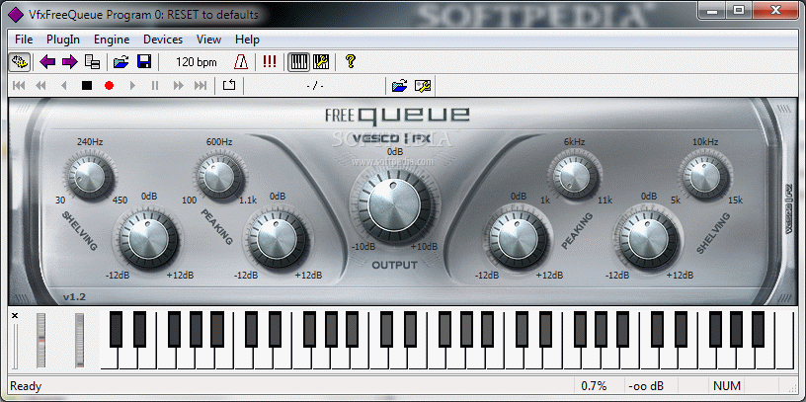Click the 6kHz peaking frequency knob
The height and width of the screenshot is (402, 806).
point(575,177)
